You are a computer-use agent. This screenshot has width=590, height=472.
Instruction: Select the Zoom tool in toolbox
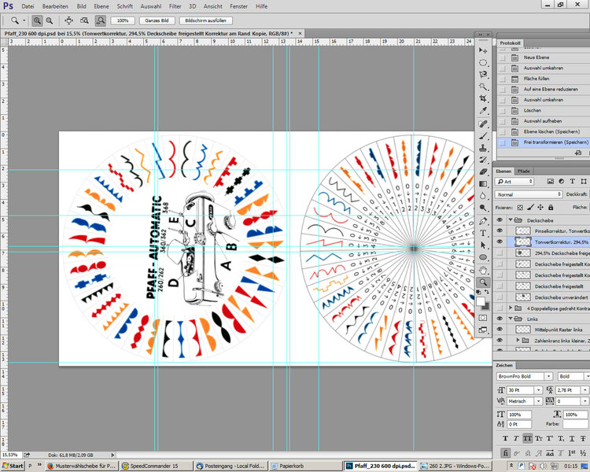[x=483, y=282]
